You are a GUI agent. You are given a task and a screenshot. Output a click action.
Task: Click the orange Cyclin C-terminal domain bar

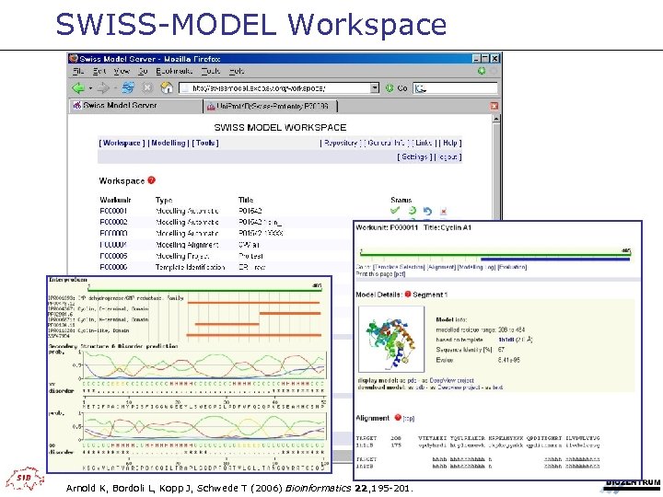[x=290, y=314]
